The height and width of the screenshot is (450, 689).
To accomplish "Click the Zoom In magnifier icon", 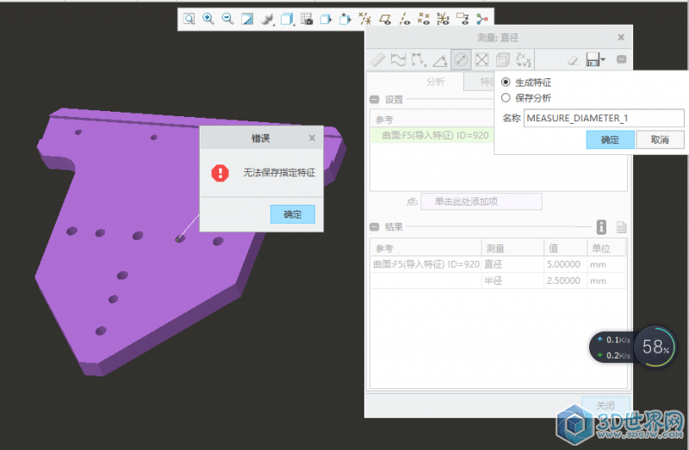I will click(x=208, y=18).
